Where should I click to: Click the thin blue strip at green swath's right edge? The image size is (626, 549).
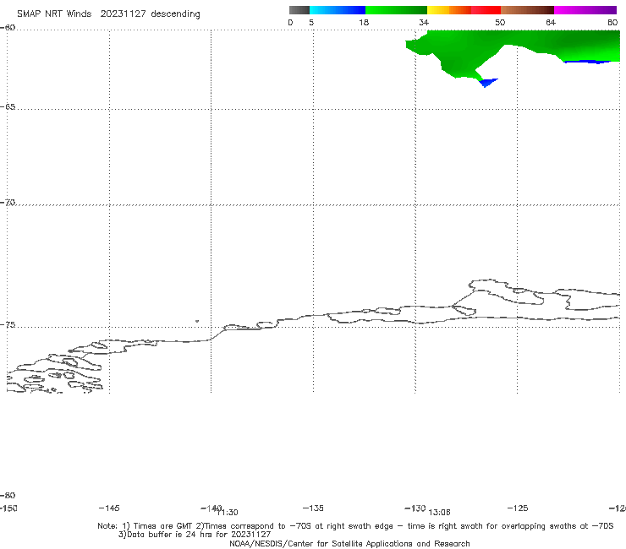(x=587, y=62)
